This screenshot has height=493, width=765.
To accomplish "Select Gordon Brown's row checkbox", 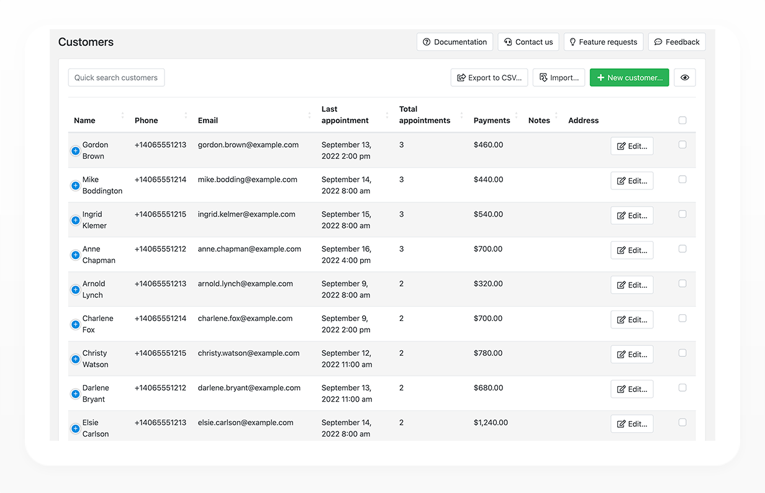I will pyautogui.click(x=682, y=145).
